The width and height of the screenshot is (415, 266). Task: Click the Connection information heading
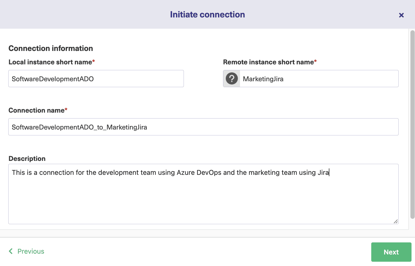point(50,48)
